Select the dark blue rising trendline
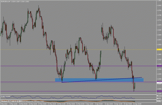This screenshot has height=105, width=162. pos(102,80)
